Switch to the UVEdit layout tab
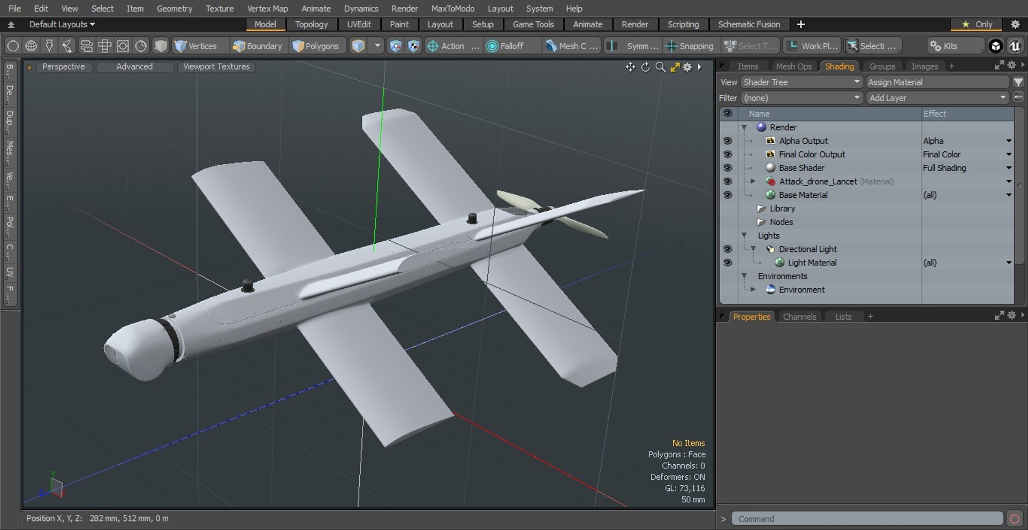The image size is (1028, 530). [359, 24]
